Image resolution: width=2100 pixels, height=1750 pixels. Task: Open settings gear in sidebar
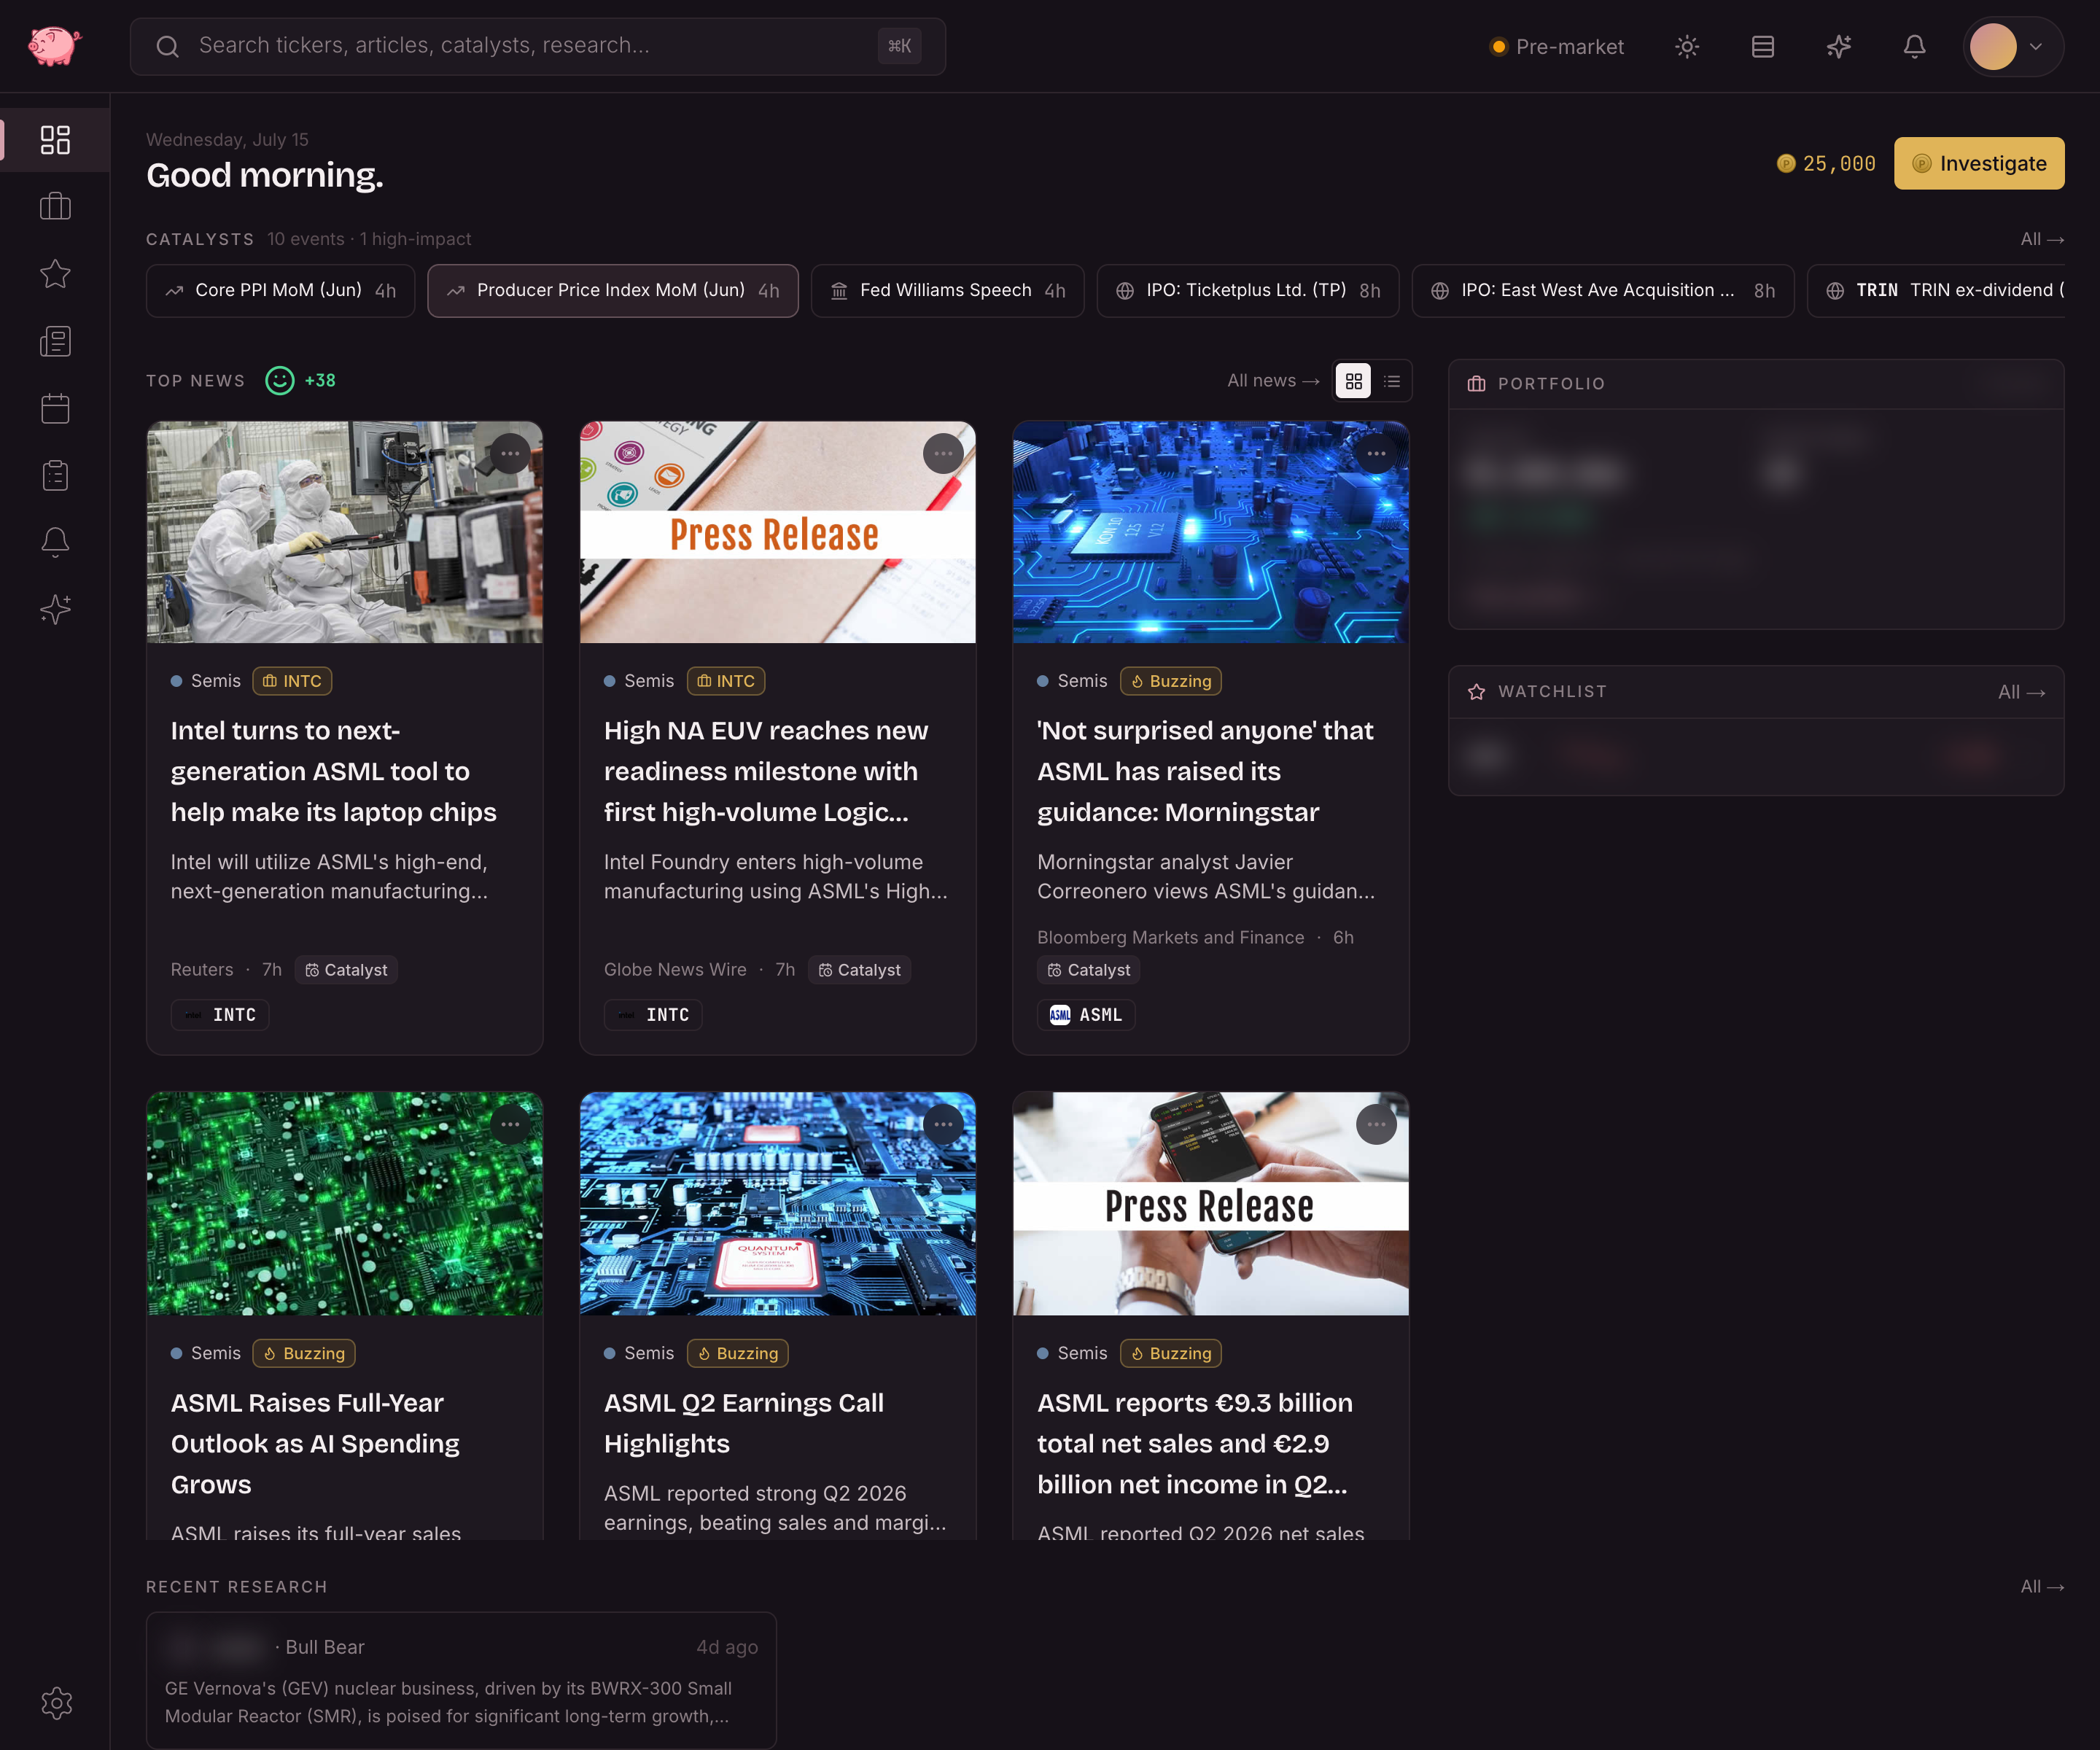[x=57, y=1702]
